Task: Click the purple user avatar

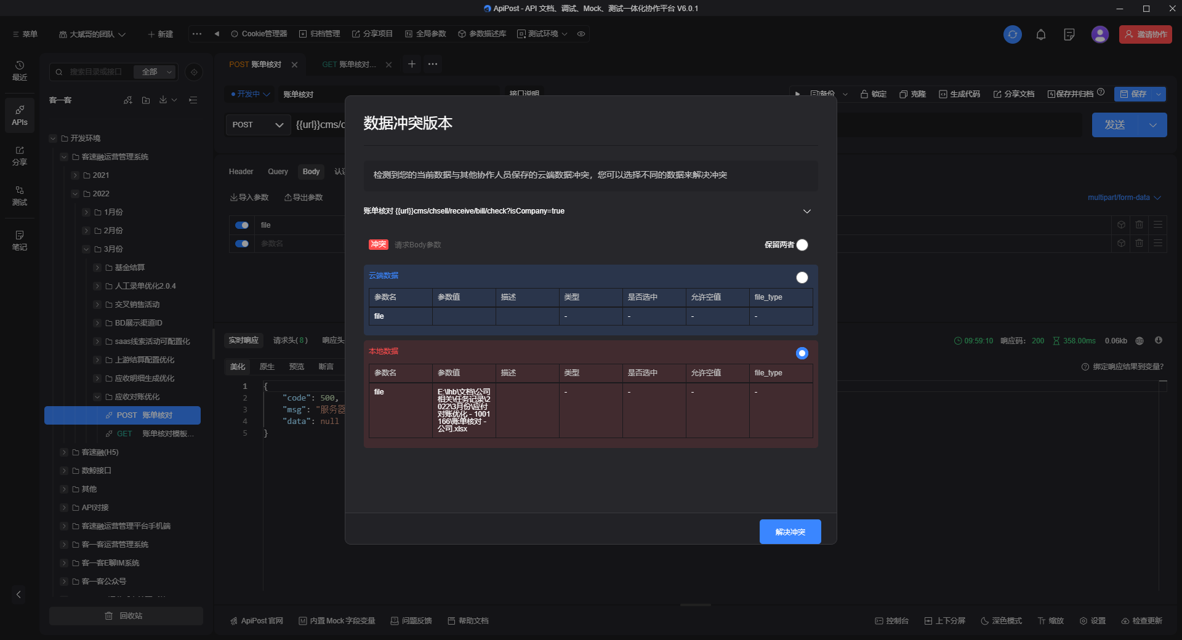Action: tap(1100, 34)
